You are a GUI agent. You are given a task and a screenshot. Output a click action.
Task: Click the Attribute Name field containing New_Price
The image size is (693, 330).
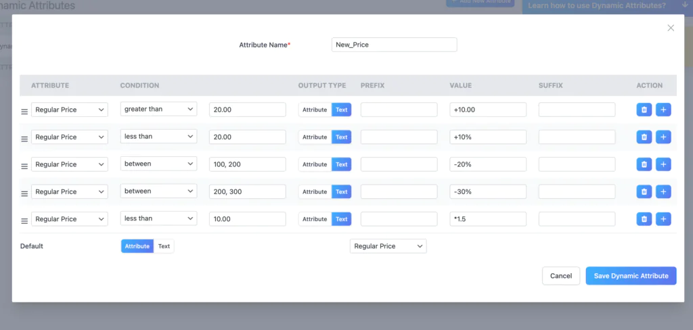click(395, 45)
